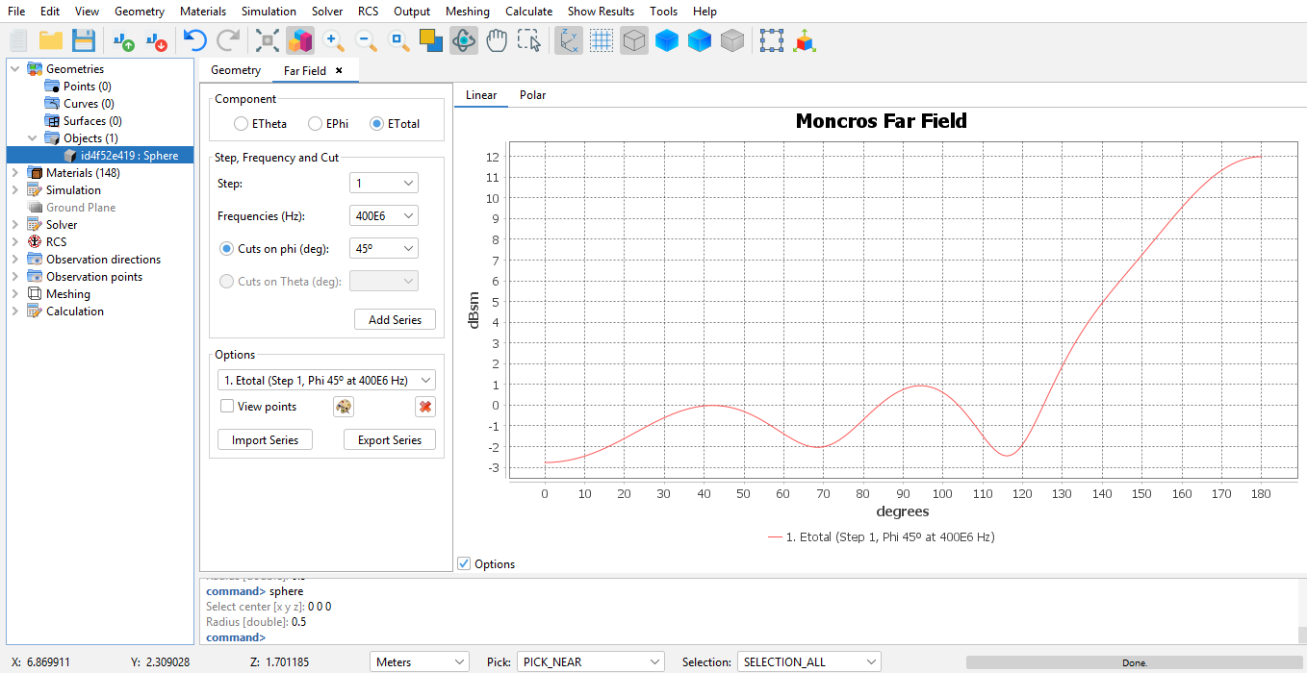The width and height of the screenshot is (1307, 673).
Task: Open the Frequencies (Hz) dropdown
Action: [x=383, y=216]
